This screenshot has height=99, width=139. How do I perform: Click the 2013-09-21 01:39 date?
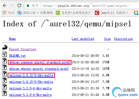(x=85, y=88)
